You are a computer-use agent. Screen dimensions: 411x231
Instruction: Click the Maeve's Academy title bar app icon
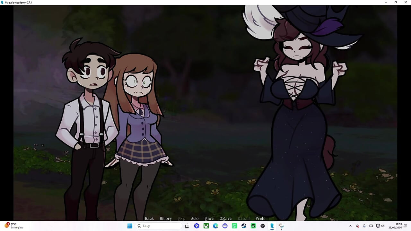pos(3,2)
